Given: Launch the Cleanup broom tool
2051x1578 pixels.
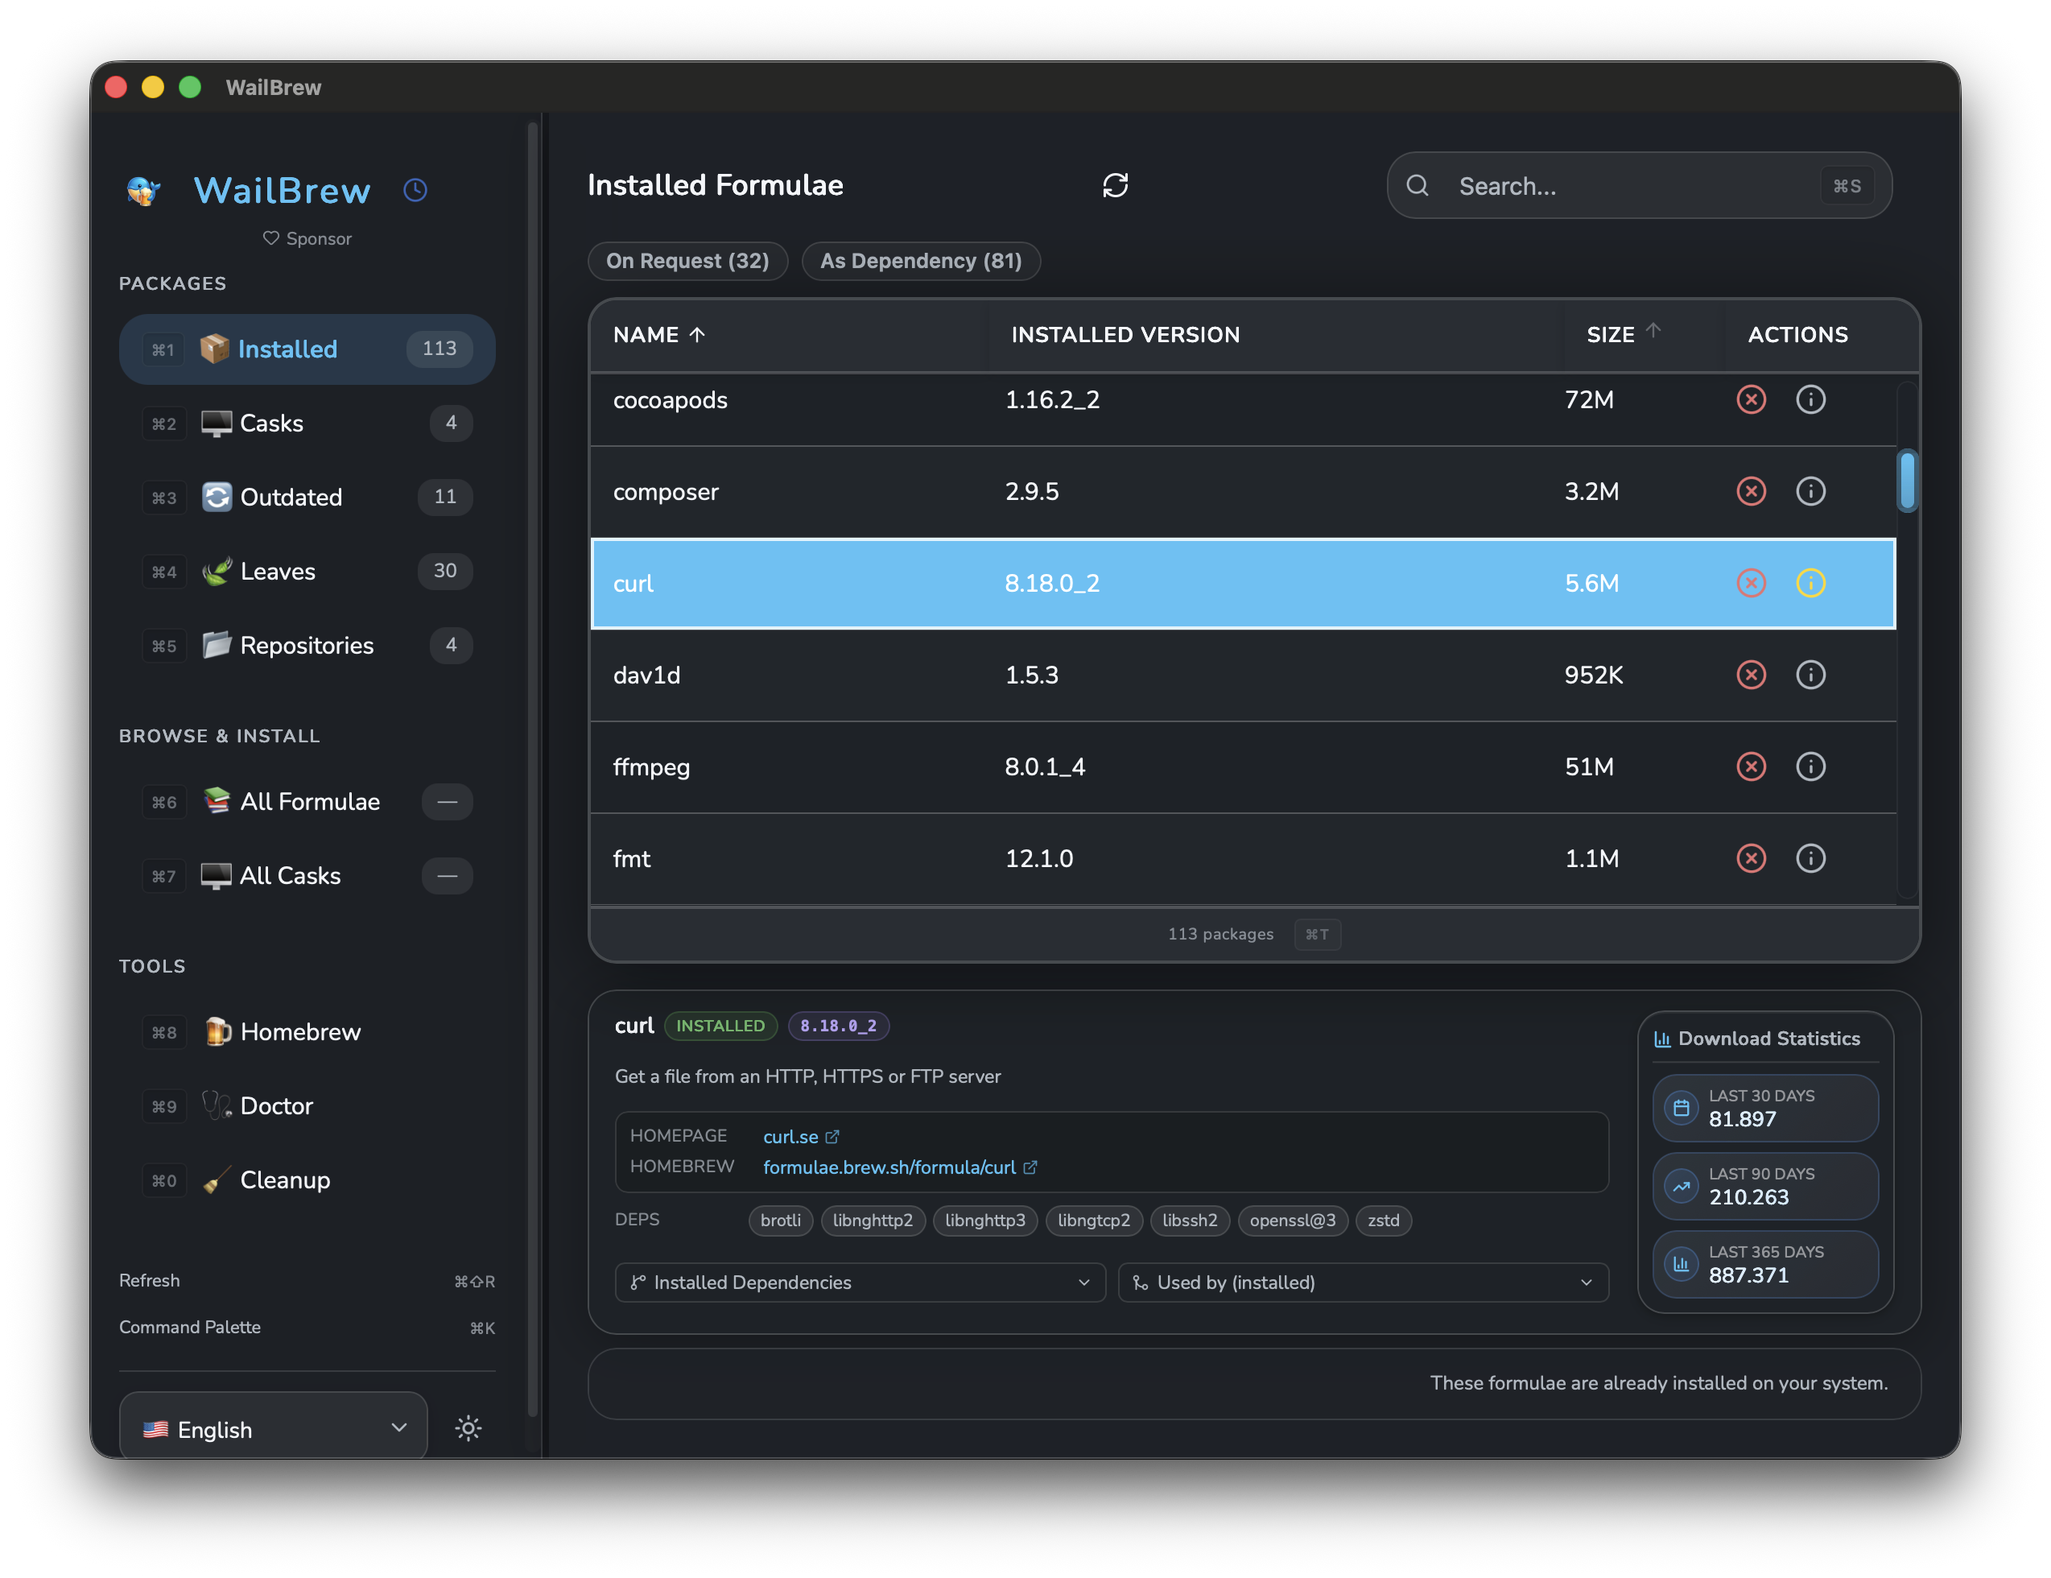Looking at the screenshot, I should tap(283, 1179).
